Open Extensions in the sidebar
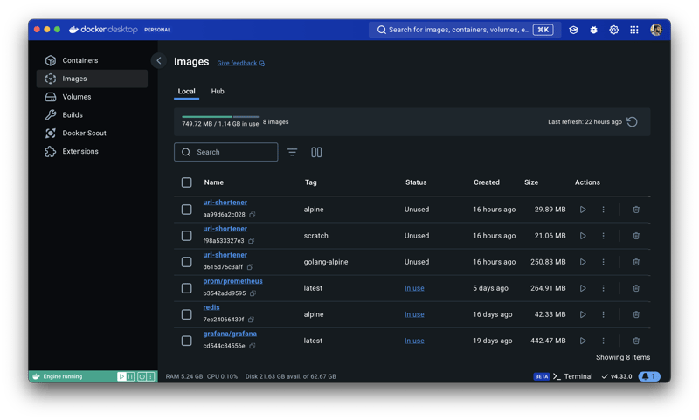 pyautogui.click(x=92, y=151)
